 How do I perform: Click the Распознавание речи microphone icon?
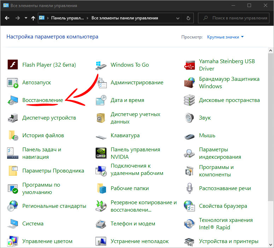coord(190,188)
